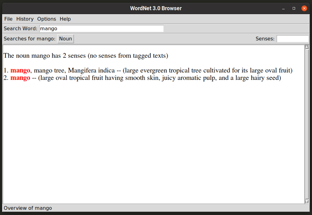Click the scrollbar down arrow
312x215 pixels.
307,201
